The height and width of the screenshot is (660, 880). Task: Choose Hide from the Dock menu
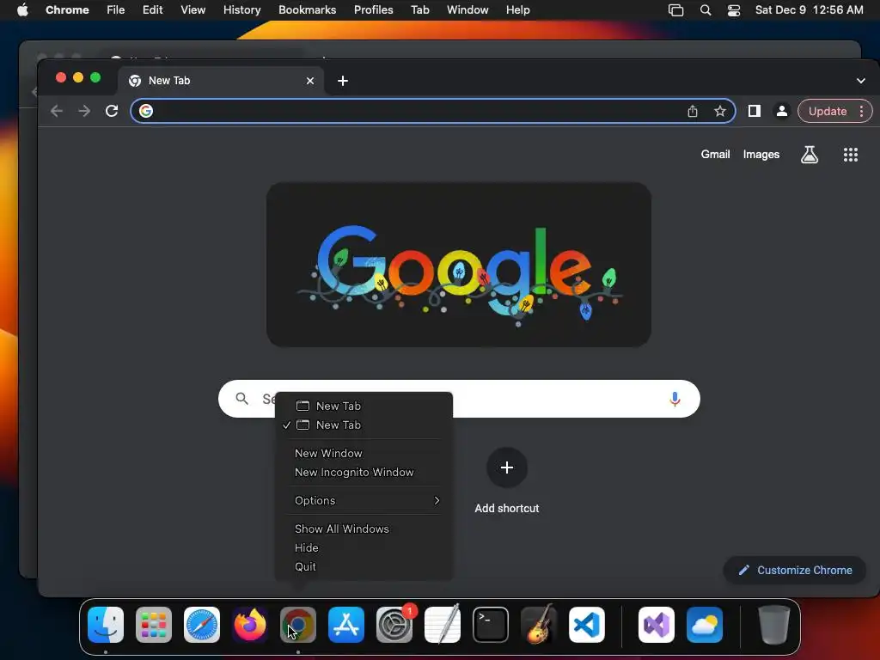[364, 547]
